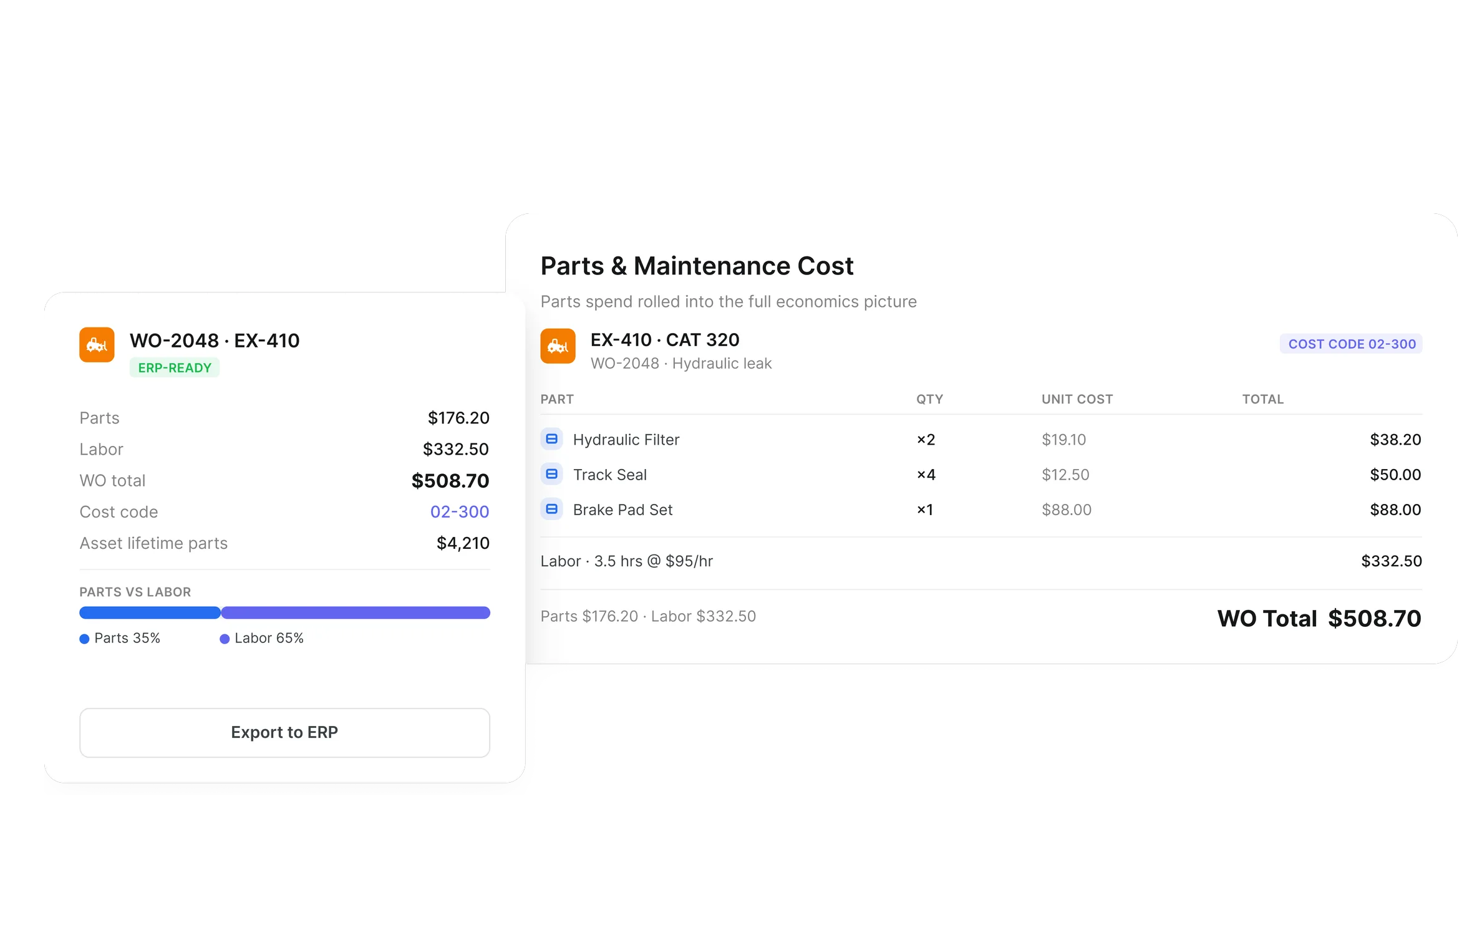Select the TOTAL column header
Viewport: 1472px width, 948px height.
(x=1263, y=399)
